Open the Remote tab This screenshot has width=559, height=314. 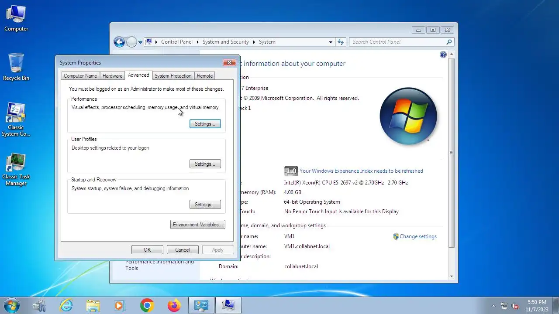(x=205, y=76)
